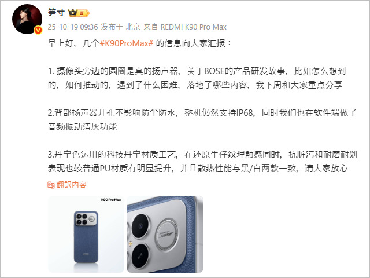Click the 翻訳内容 translate link
Viewport: 370px width, 278px height.
coord(72,185)
